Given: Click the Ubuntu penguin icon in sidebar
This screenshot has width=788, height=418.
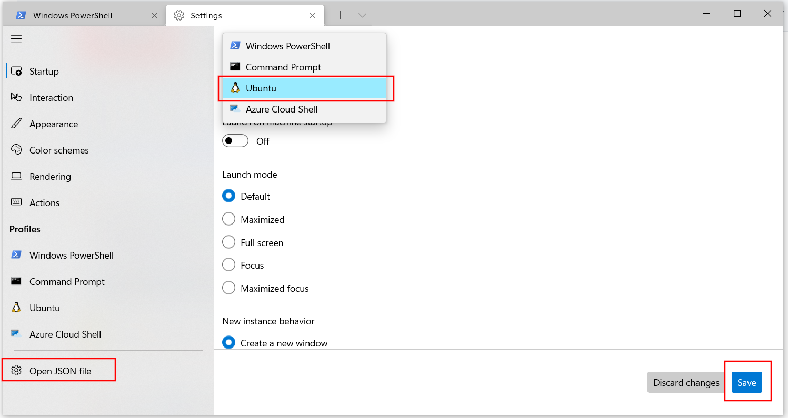Looking at the screenshot, I should [16, 308].
